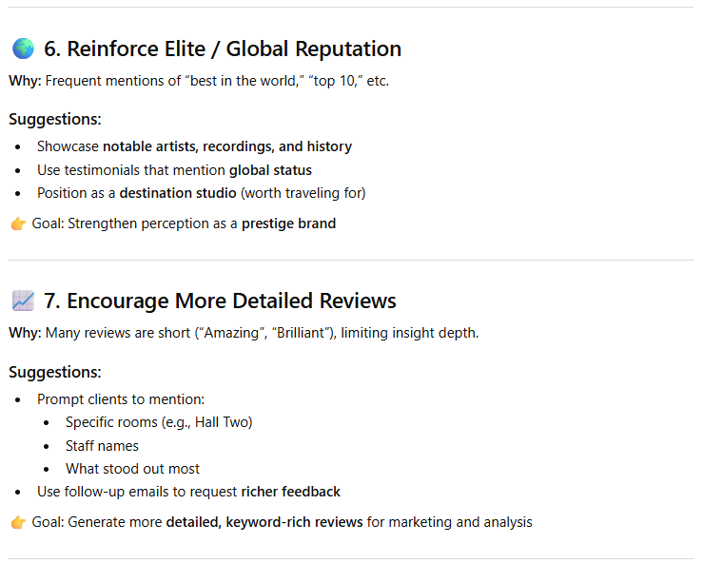This screenshot has width=704, height=563.
Task: Click the bold phrase 'prestige brand'
Action: [x=288, y=224]
